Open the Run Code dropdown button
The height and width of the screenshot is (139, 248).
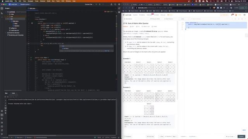click(x=230, y=136)
